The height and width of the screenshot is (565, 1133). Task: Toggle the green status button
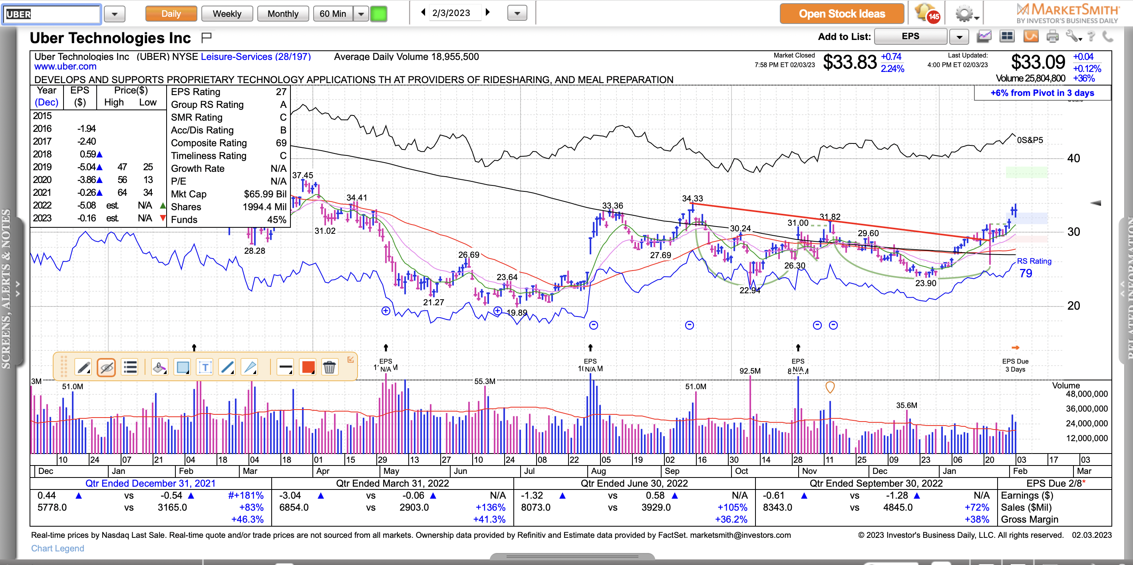(x=379, y=14)
